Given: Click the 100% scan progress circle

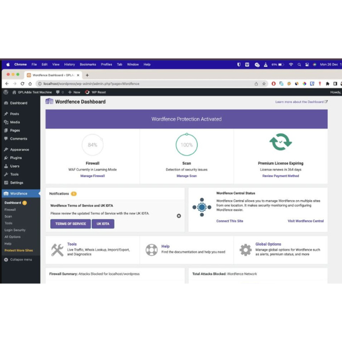Looking at the screenshot, I should (x=187, y=145).
